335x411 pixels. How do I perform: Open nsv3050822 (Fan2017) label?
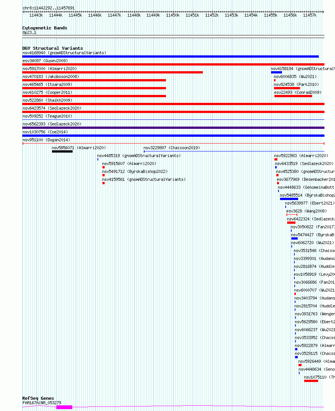click(313, 227)
